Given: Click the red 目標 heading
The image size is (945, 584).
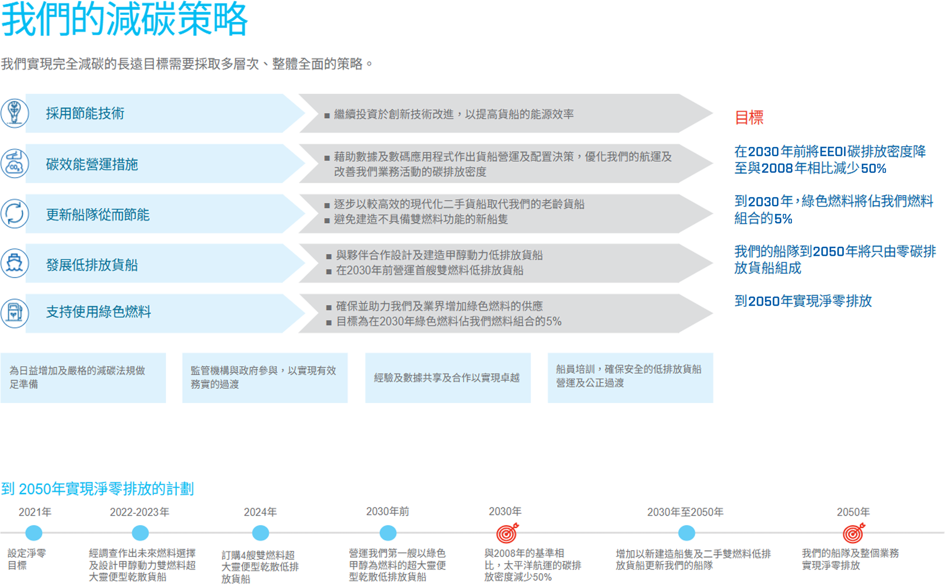Looking at the screenshot, I should pos(749,117).
